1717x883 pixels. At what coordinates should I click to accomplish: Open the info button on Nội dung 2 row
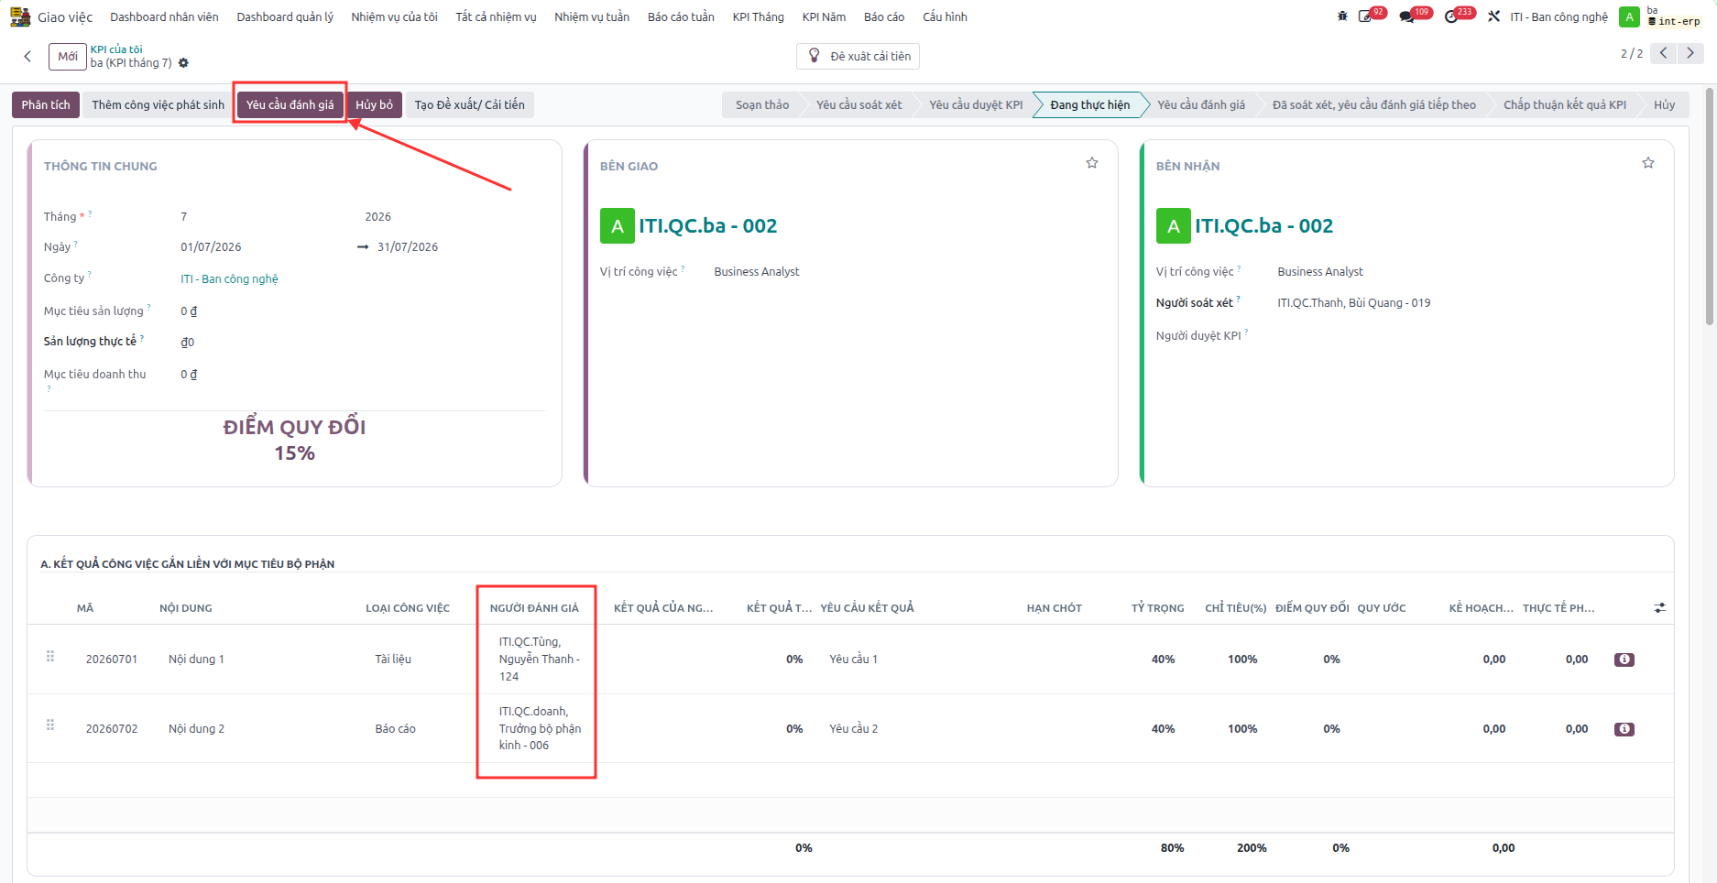pos(1624,729)
